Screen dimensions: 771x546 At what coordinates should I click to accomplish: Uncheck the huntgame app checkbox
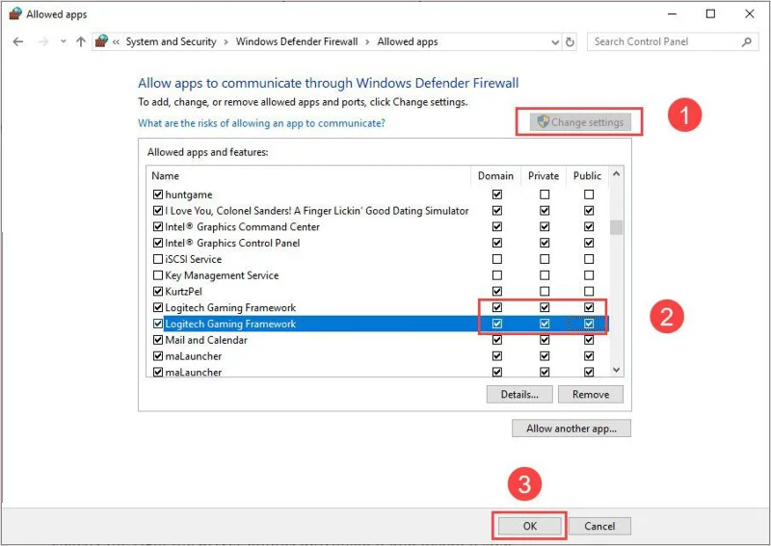[x=158, y=195]
